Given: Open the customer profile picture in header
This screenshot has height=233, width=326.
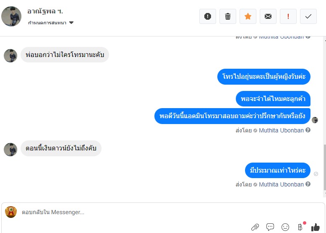Looking at the screenshot, I should tap(11, 16).
